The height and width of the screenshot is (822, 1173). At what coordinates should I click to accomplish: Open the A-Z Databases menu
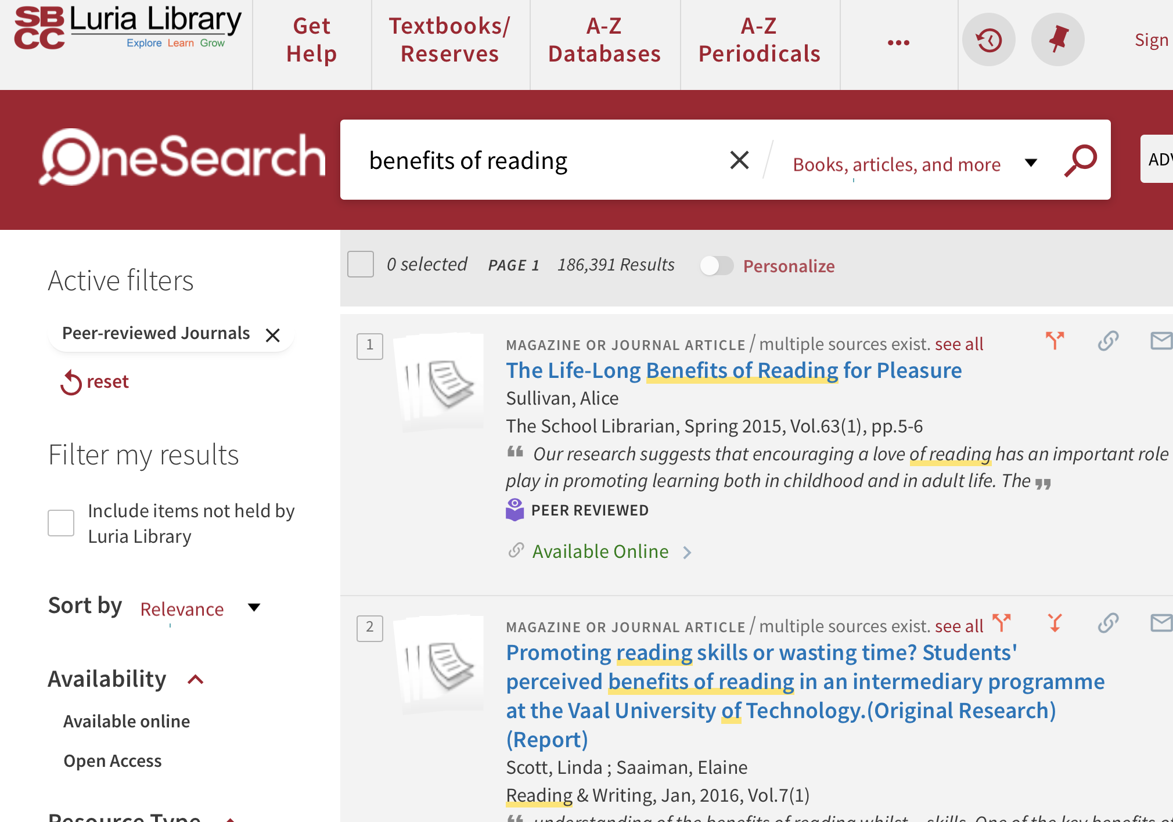tap(604, 39)
